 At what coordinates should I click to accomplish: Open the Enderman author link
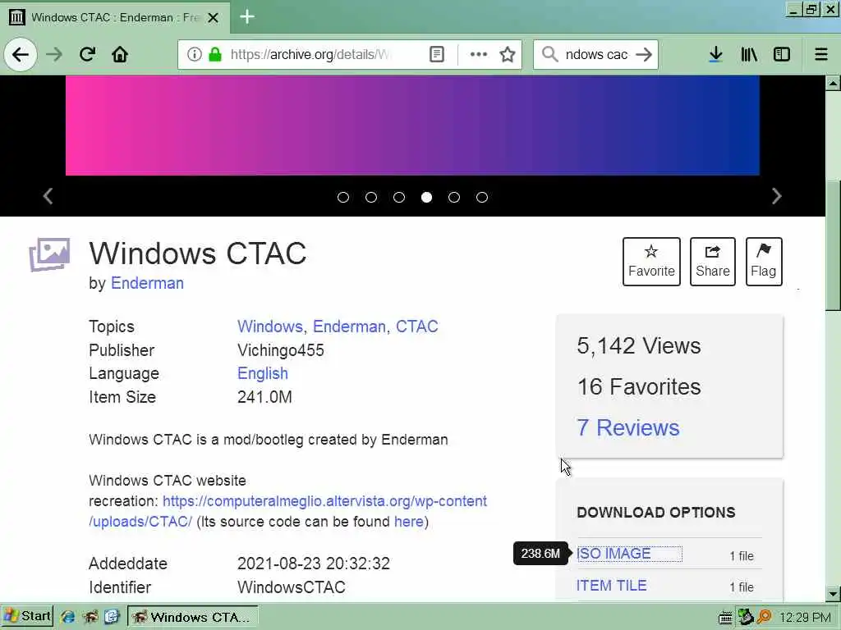pos(147,283)
